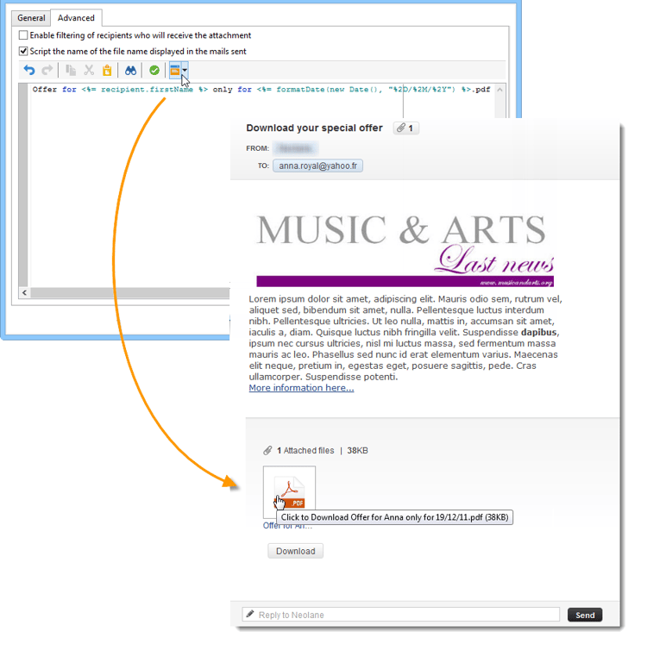This screenshot has width=647, height=650.
Task: Click the 'Download your special offer' subject
Action: pyautogui.click(x=314, y=128)
